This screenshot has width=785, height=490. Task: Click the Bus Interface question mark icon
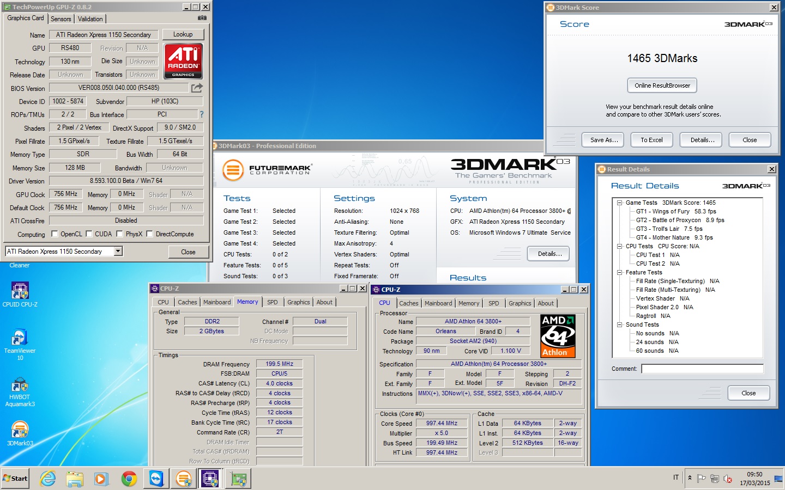point(202,114)
